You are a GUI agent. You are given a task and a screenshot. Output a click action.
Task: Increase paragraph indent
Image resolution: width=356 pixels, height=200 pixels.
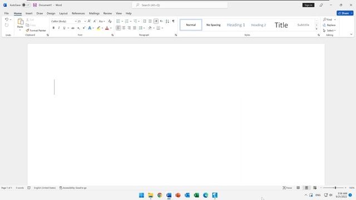coord(150,21)
